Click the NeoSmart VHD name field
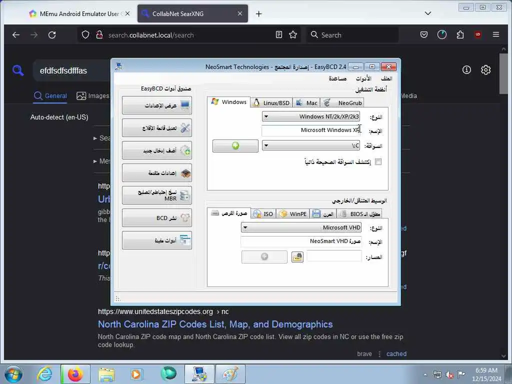Screen dimensions: 512x384 pos(301,241)
